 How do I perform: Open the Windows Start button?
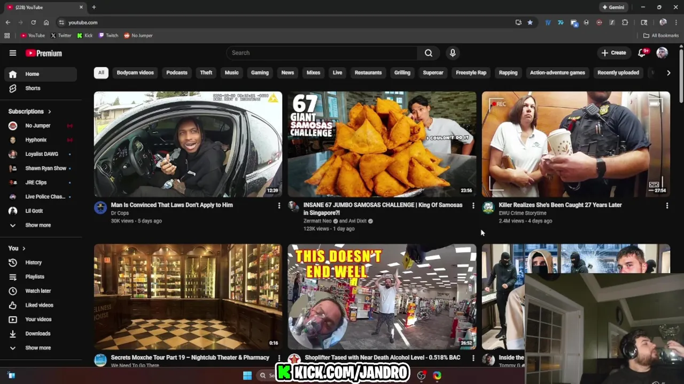point(247,375)
